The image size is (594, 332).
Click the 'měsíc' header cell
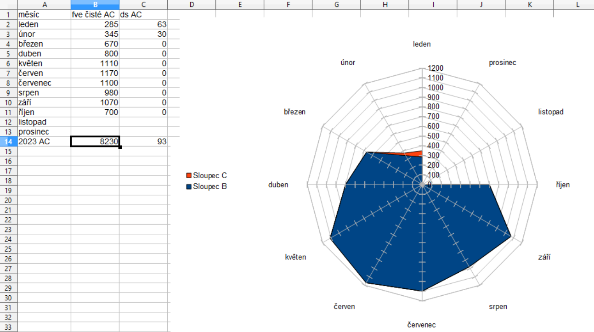coord(44,15)
